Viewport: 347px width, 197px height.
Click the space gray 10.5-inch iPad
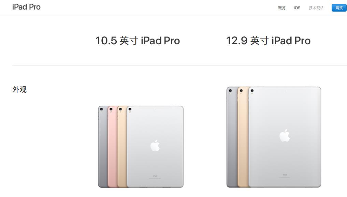click(103, 147)
